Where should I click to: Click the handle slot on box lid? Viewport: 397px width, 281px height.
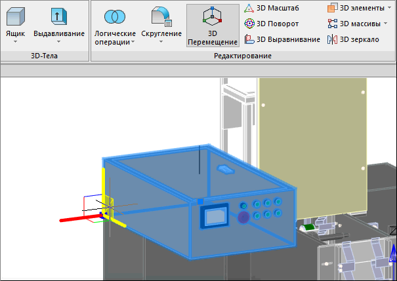226,169
